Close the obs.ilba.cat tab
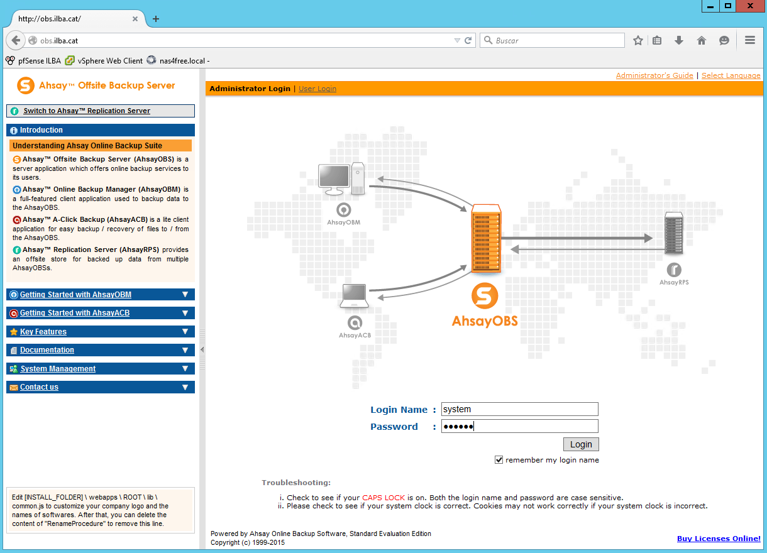The image size is (767, 553). point(135,19)
